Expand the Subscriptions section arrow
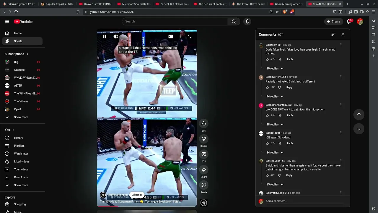 27,54
